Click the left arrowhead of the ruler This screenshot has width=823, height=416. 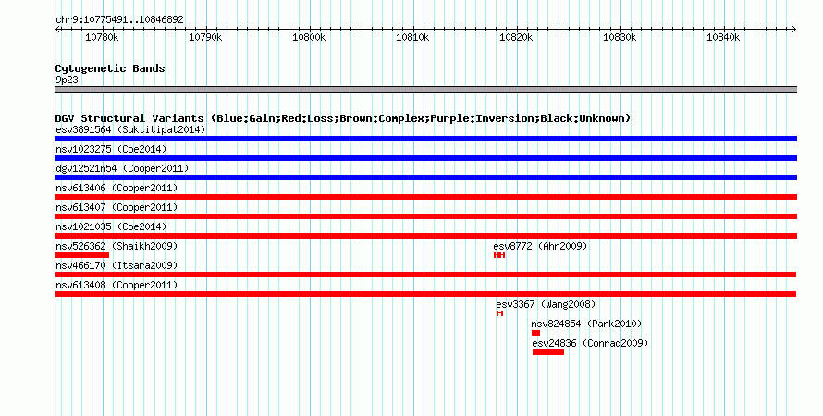click(x=57, y=30)
